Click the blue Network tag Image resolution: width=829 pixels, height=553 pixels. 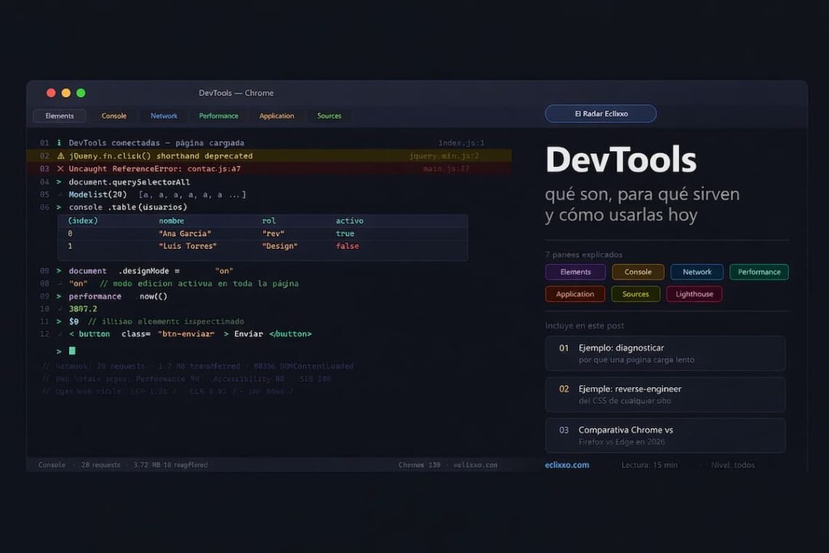[x=697, y=272]
